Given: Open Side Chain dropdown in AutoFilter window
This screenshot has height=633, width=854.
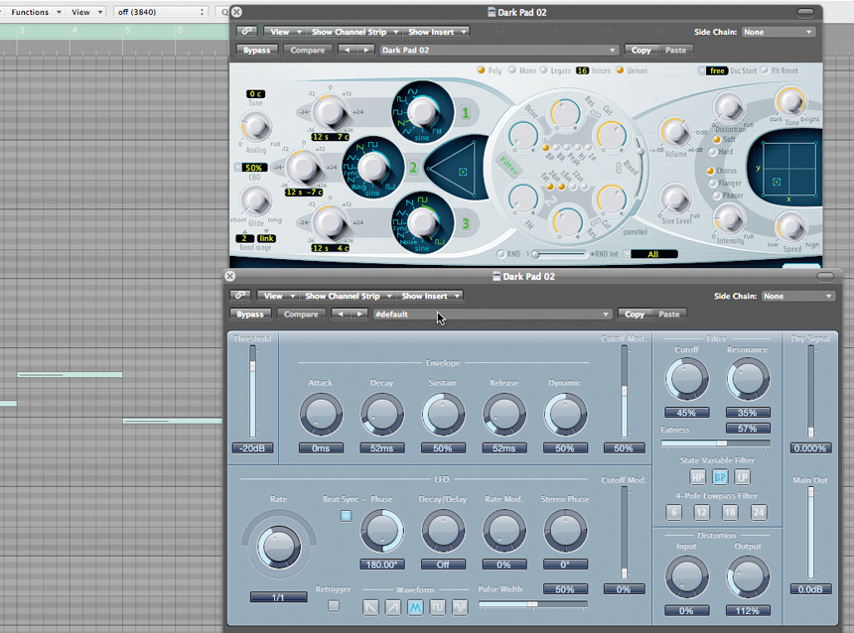Looking at the screenshot, I should tap(797, 296).
